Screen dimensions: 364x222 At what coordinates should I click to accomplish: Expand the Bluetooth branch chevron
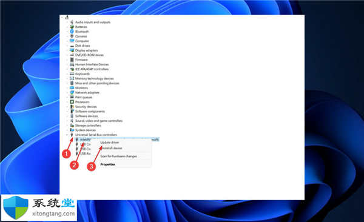click(67, 32)
